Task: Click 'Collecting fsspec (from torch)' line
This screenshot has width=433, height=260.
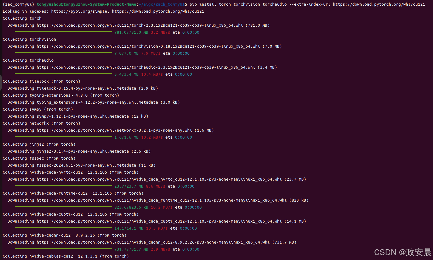Action: 39,158
